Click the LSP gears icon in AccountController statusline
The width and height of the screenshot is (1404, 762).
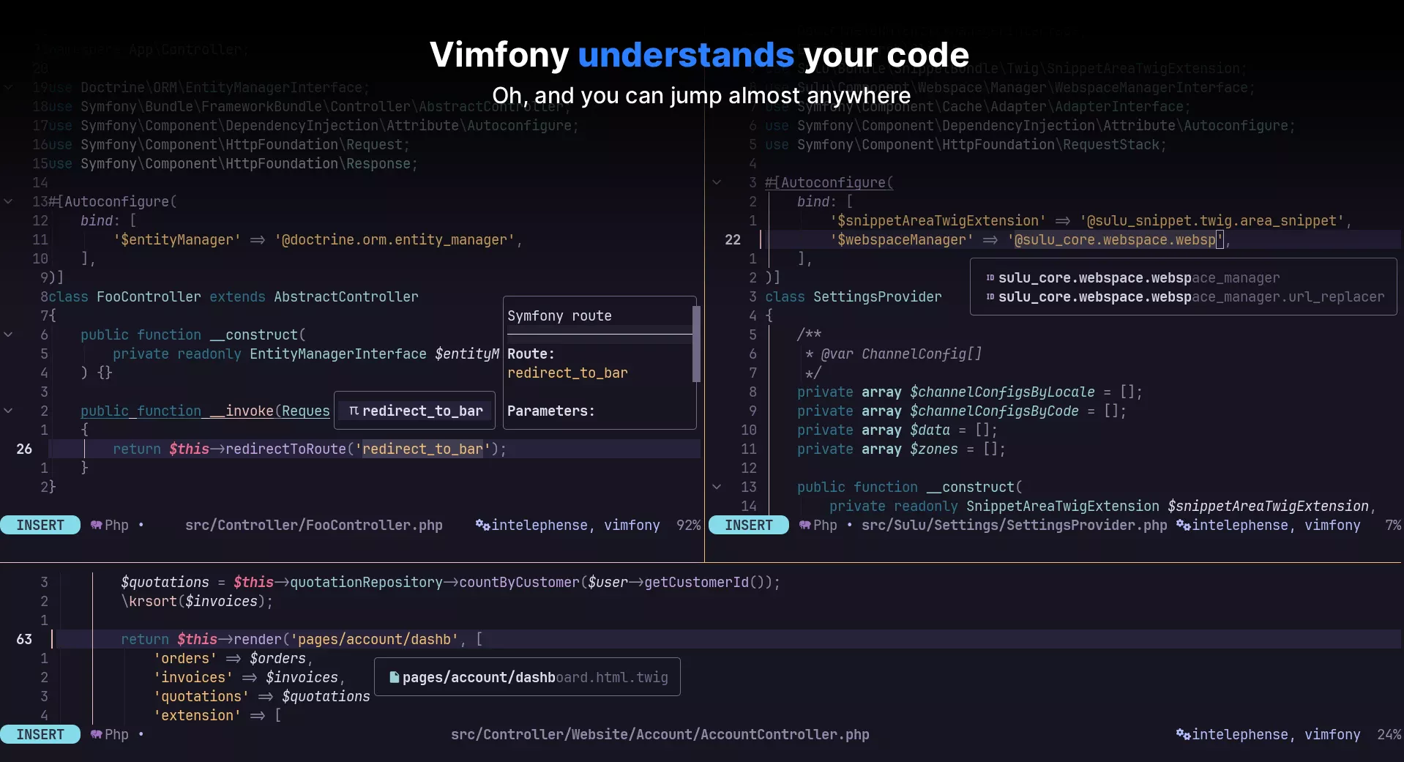tap(1183, 734)
